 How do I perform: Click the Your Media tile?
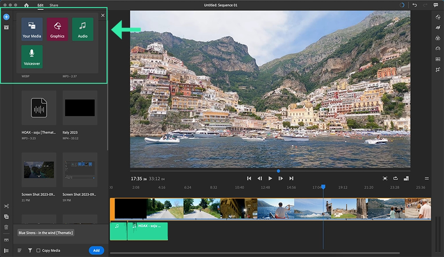point(31,29)
